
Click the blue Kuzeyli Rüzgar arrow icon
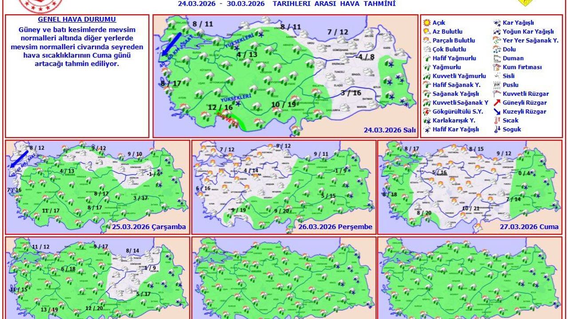(497, 112)
